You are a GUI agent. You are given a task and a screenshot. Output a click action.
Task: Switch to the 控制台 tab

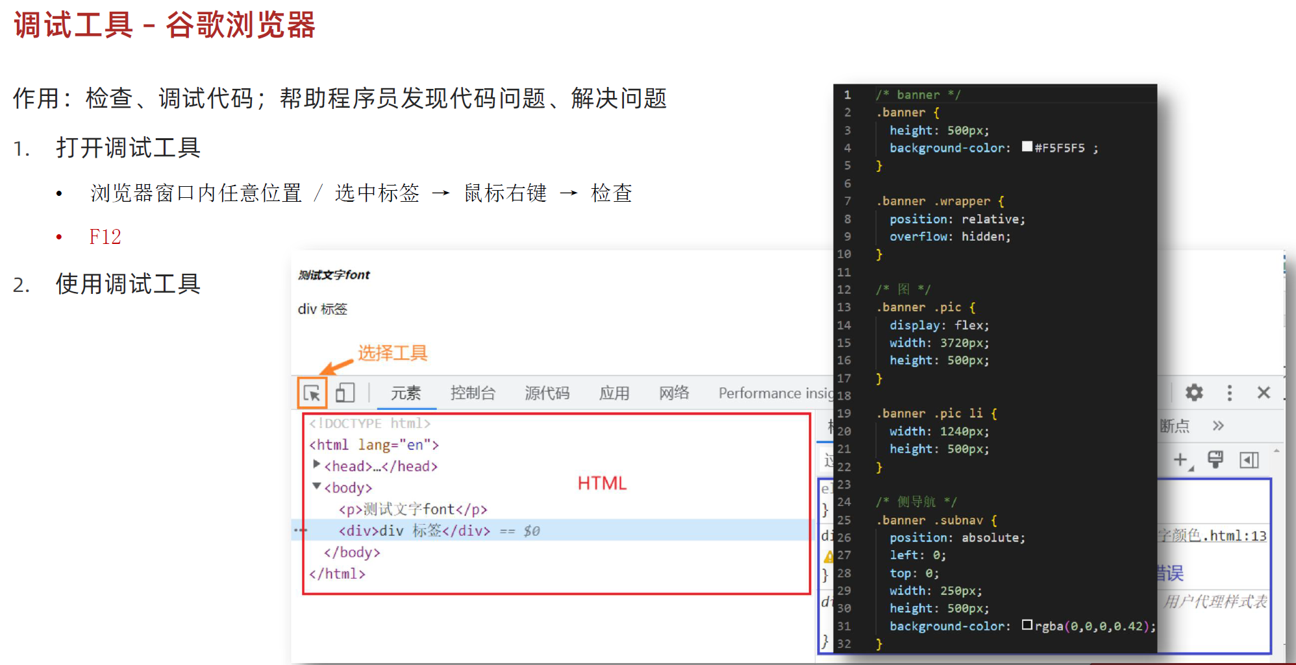click(x=473, y=393)
